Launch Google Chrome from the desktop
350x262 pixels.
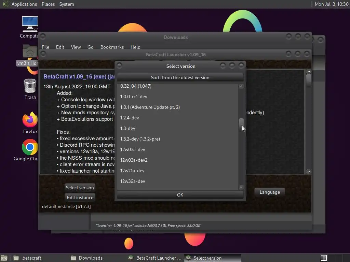click(x=30, y=147)
